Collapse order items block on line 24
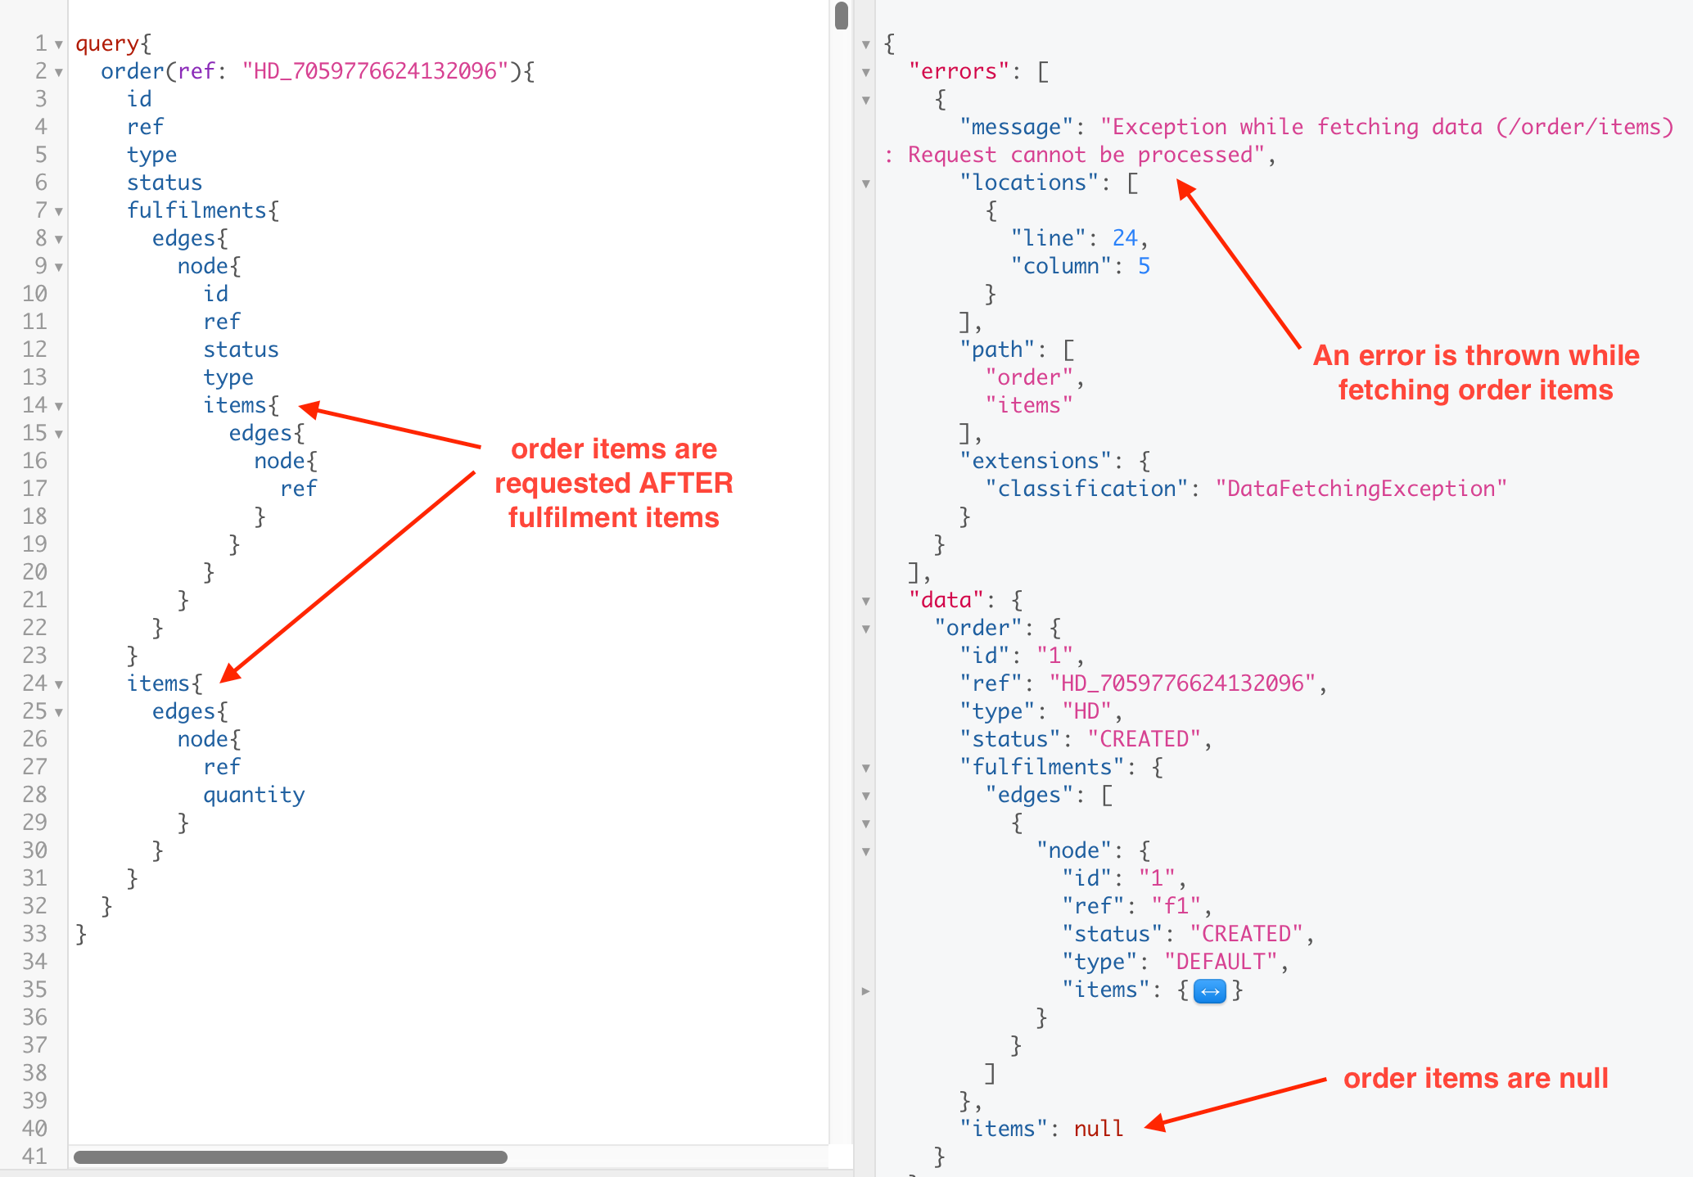 click(x=59, y=684)
